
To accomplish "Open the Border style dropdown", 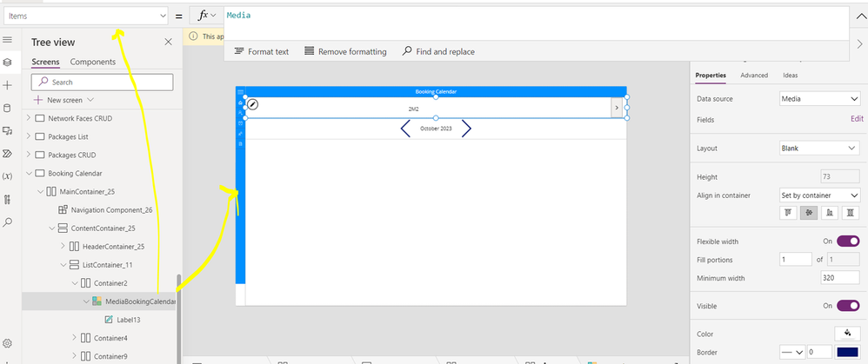I will pos(792,353).
